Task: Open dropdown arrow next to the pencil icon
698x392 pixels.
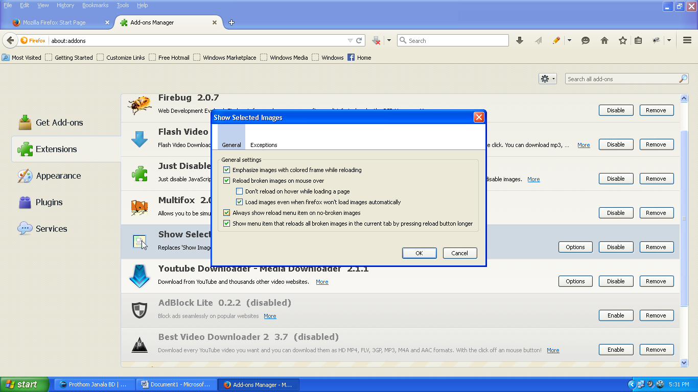Action: [569, 40]
